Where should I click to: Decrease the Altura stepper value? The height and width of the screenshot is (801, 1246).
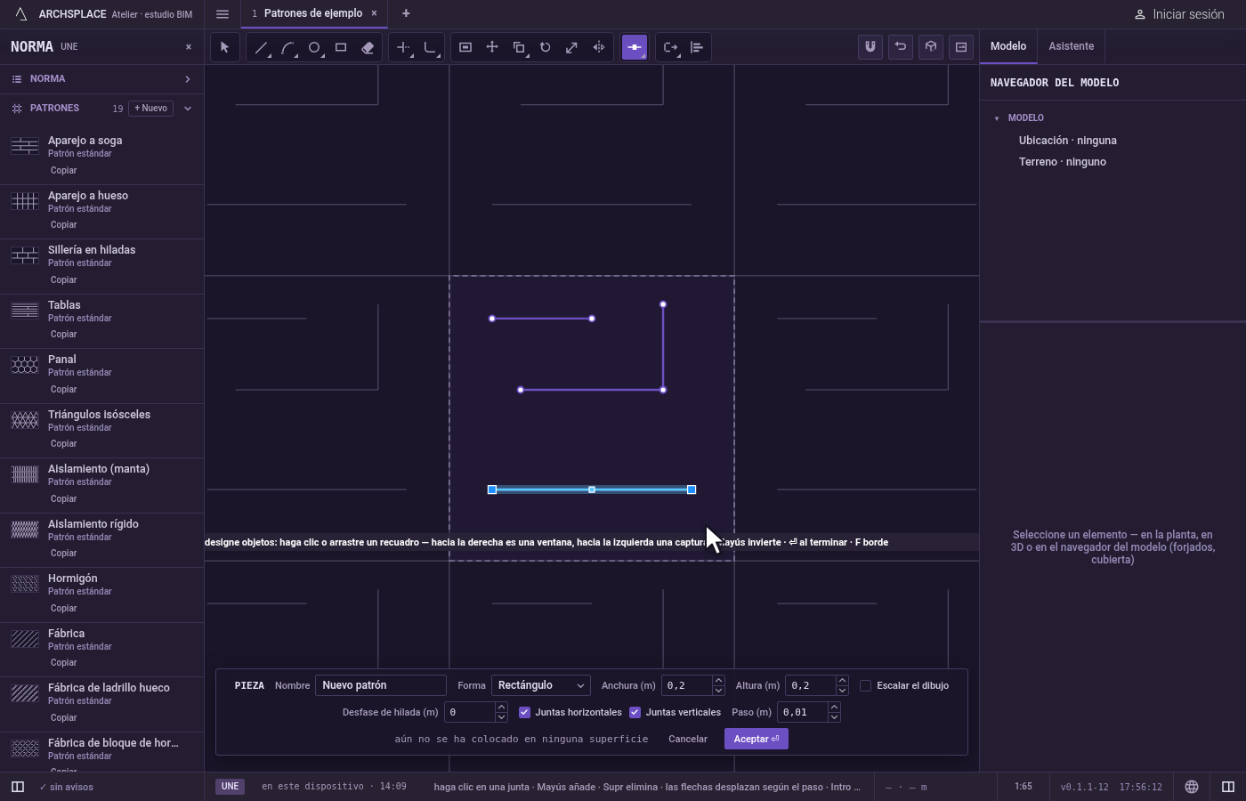click(842, 691)
